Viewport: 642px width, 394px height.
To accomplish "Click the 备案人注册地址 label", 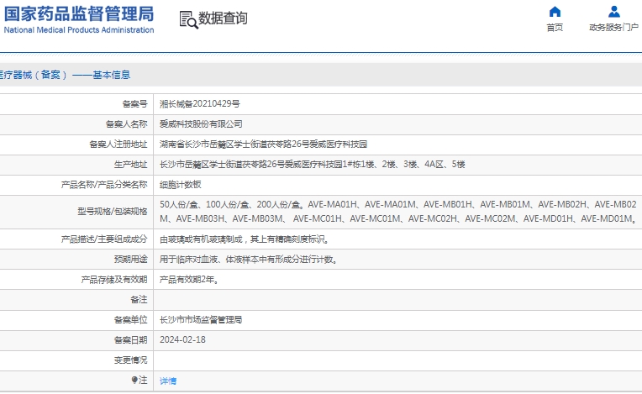I will click(118, 144).
